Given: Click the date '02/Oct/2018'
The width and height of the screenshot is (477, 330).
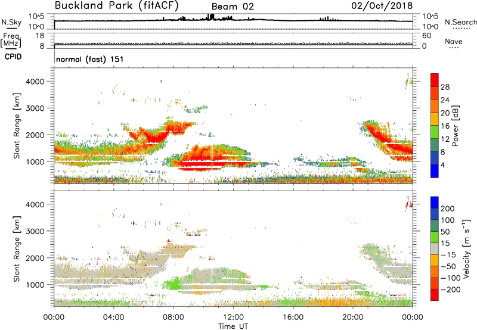Looking at the screenshot, I should pyautogui.click(x=382, y=5).
